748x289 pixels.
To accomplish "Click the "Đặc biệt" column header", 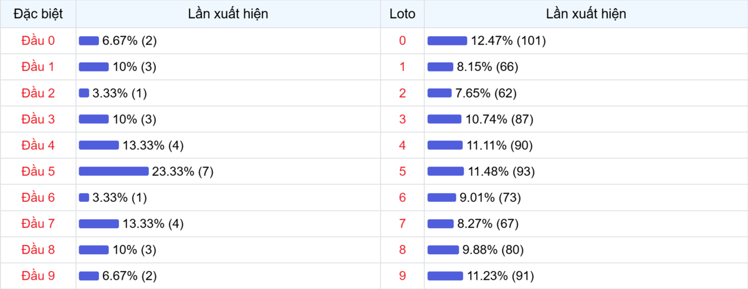I will (38, 14).
